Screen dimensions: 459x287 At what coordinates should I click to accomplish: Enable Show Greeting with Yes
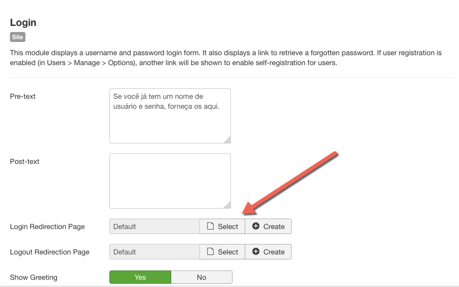140,277
